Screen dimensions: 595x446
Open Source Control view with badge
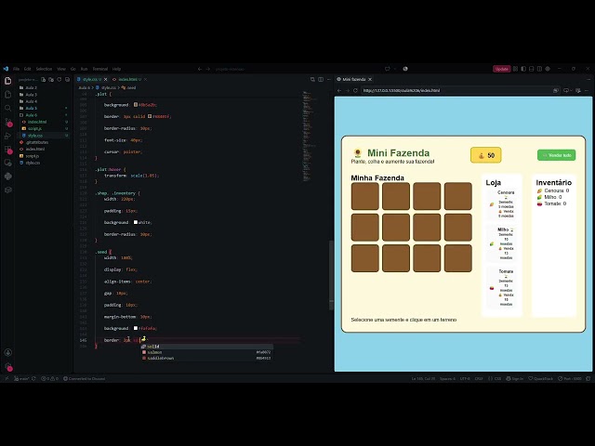tap(8, 122)
